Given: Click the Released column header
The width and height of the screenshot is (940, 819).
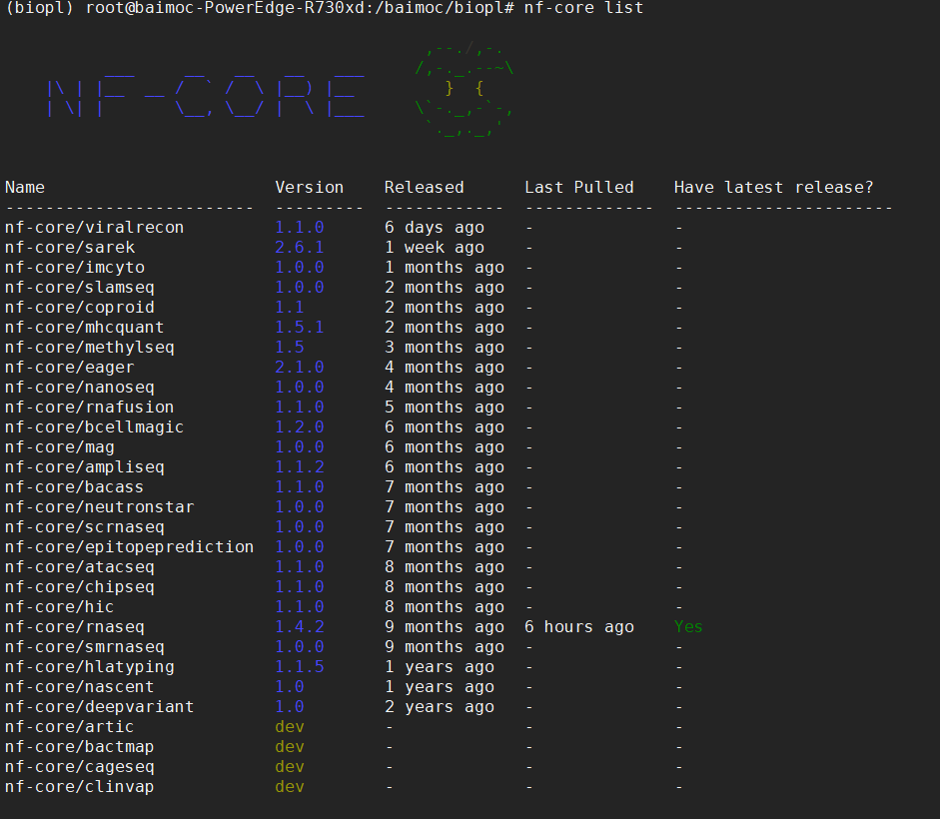Looking at the screenshot, I should tap(424, 187).
